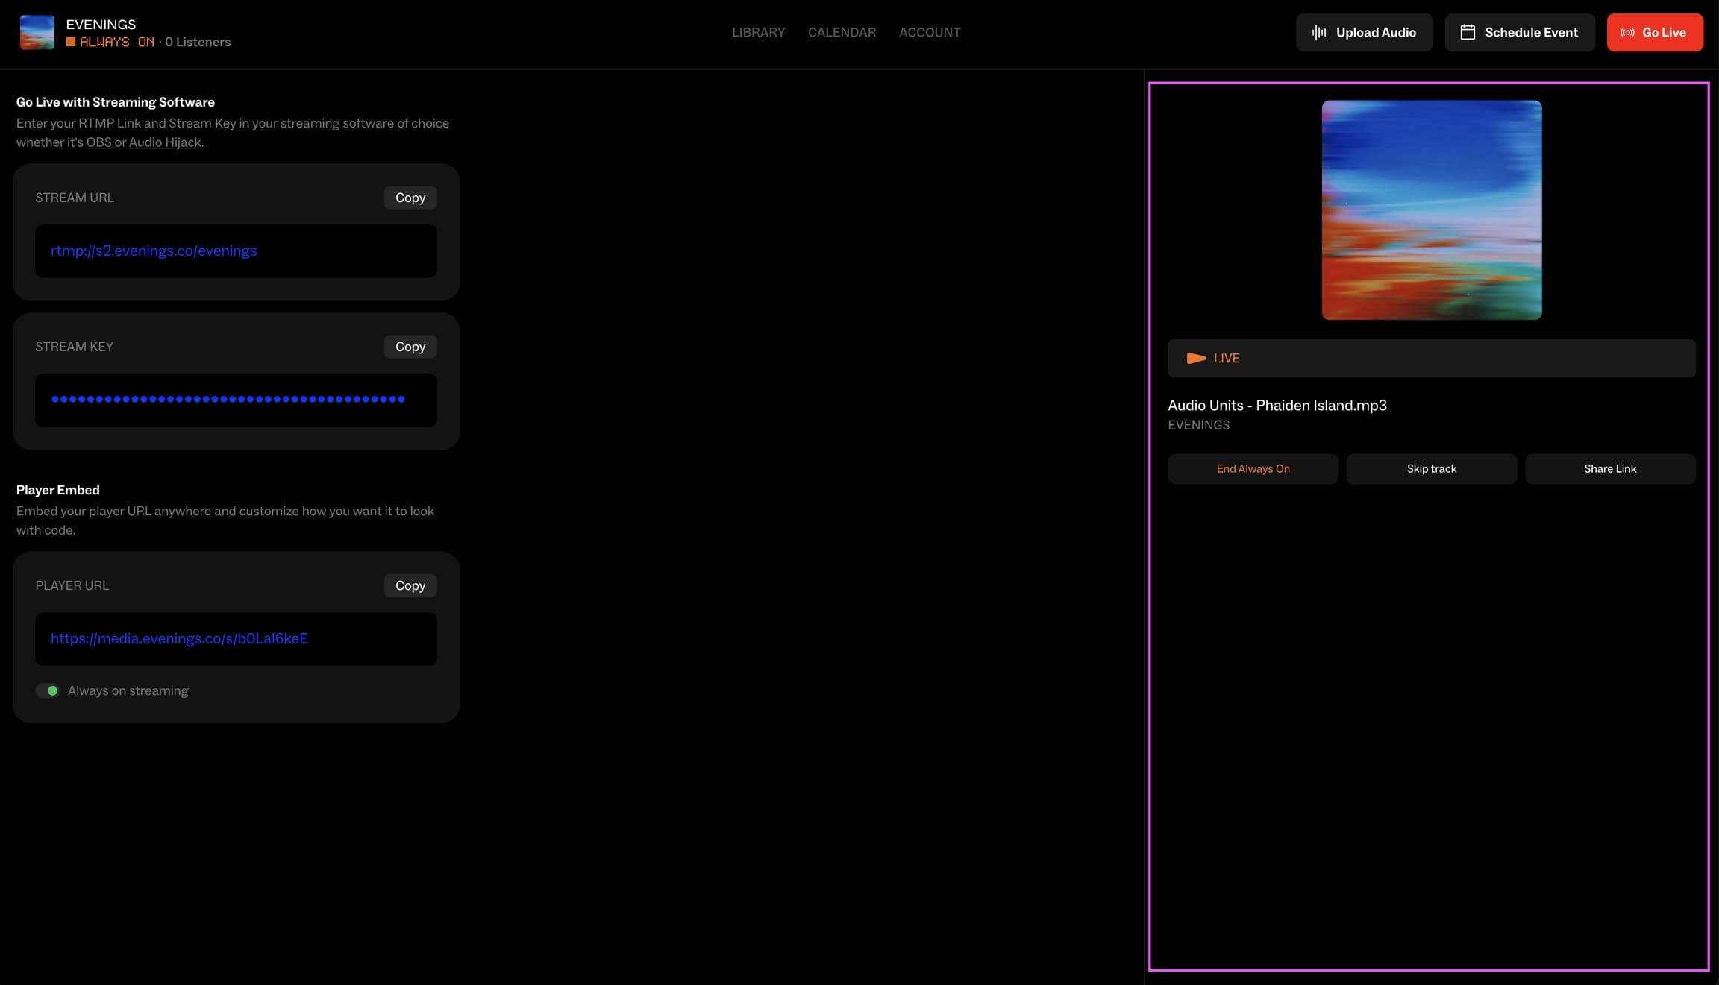This screenshot has width=1719, height=985.
Task: Click the orange LIVE play indicator icon
Action: click(x=1197, y=358)
